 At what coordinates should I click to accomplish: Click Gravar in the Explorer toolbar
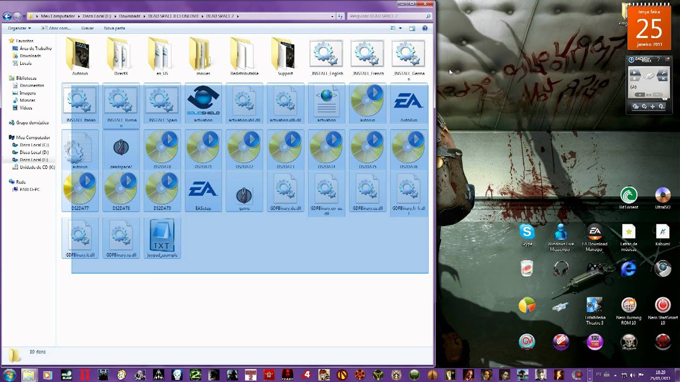click(87, 28)
